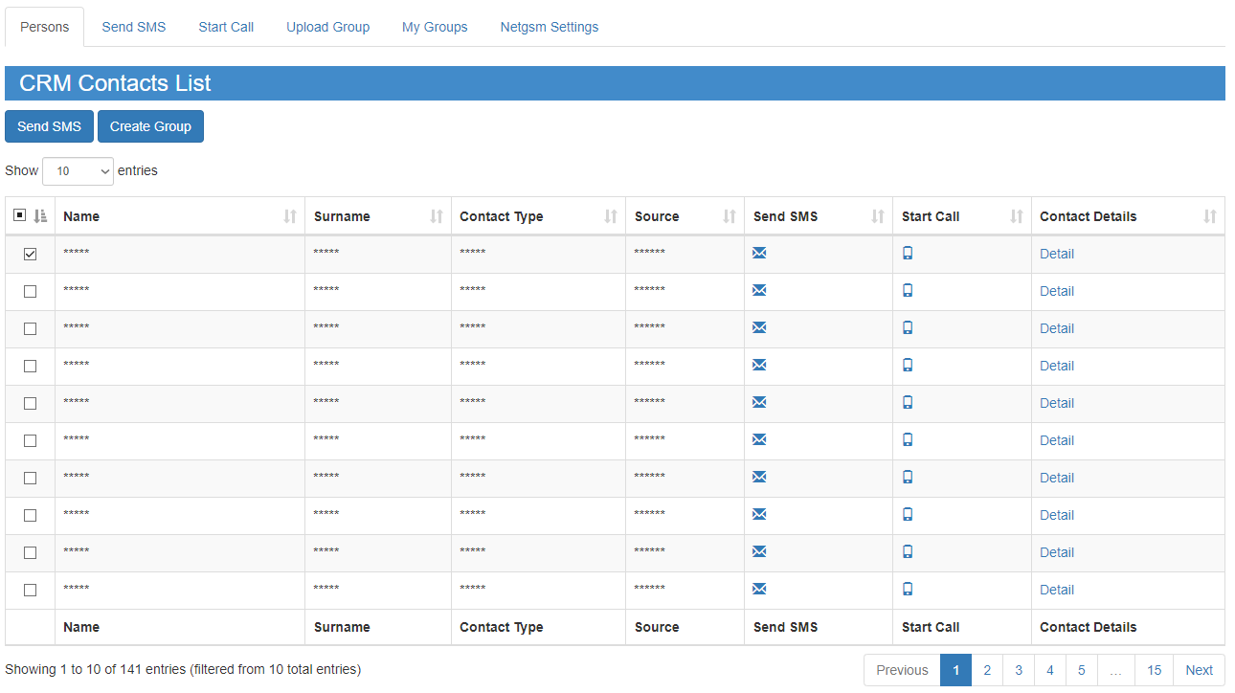Click the phone call icon in fifth row
Screen dimensions: 1235x693
click(x=908, y=402)
